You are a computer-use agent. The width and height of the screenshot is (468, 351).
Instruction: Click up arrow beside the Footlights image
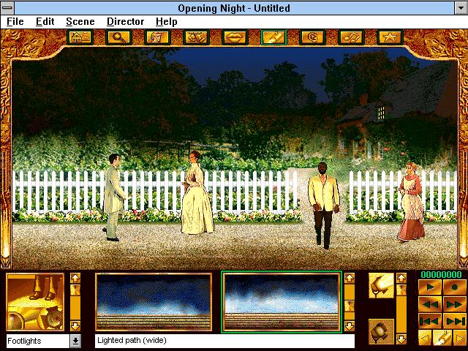(x=75, y=278)
